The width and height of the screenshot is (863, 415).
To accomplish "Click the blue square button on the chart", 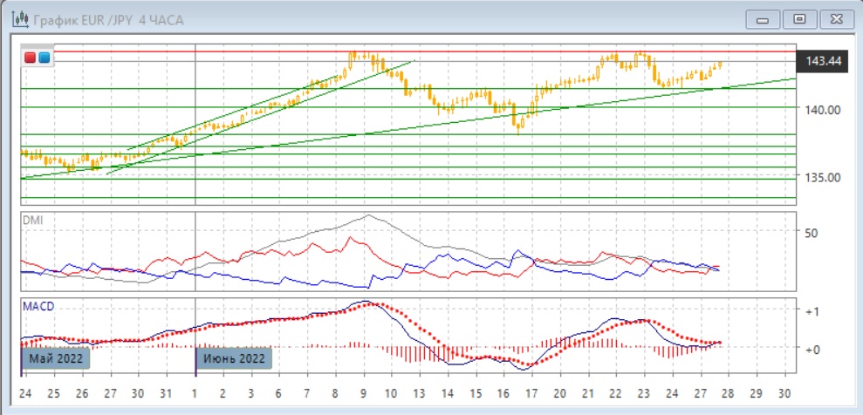I will 44,58.
